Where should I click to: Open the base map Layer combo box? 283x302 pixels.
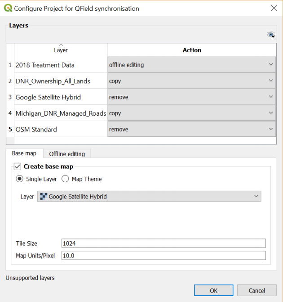coord(149,196)
